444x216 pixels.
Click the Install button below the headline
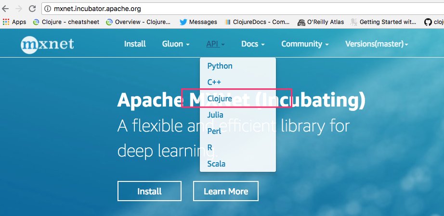pos(149,191)
